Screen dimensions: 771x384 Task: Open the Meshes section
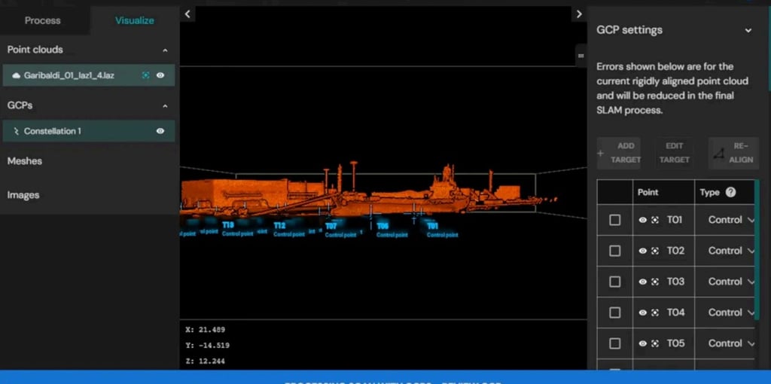tap(25, 161)
